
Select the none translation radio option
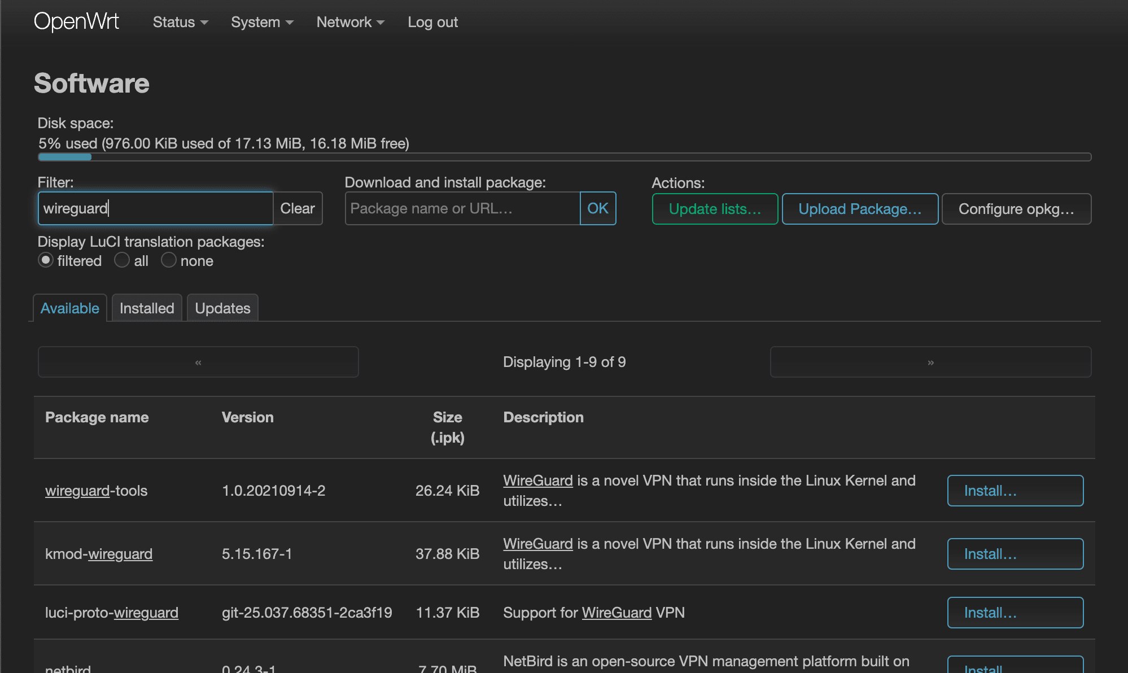169,260
